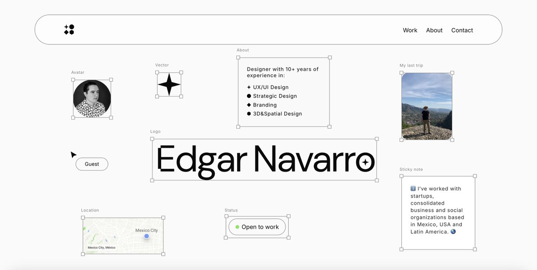This screenshot has width=537, height=270.
Task: Click the four-shape logo in navbar
Action: click(69, 30)
